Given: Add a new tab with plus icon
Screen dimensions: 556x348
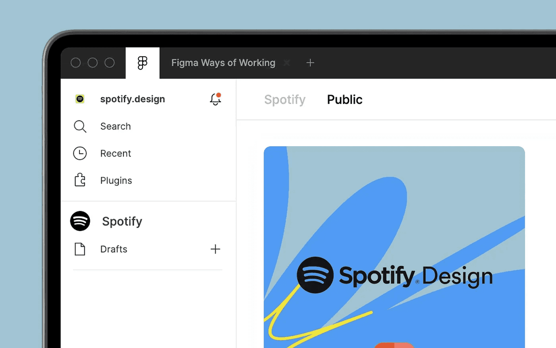Looking at the screenshot, I should tap(310, 63).
